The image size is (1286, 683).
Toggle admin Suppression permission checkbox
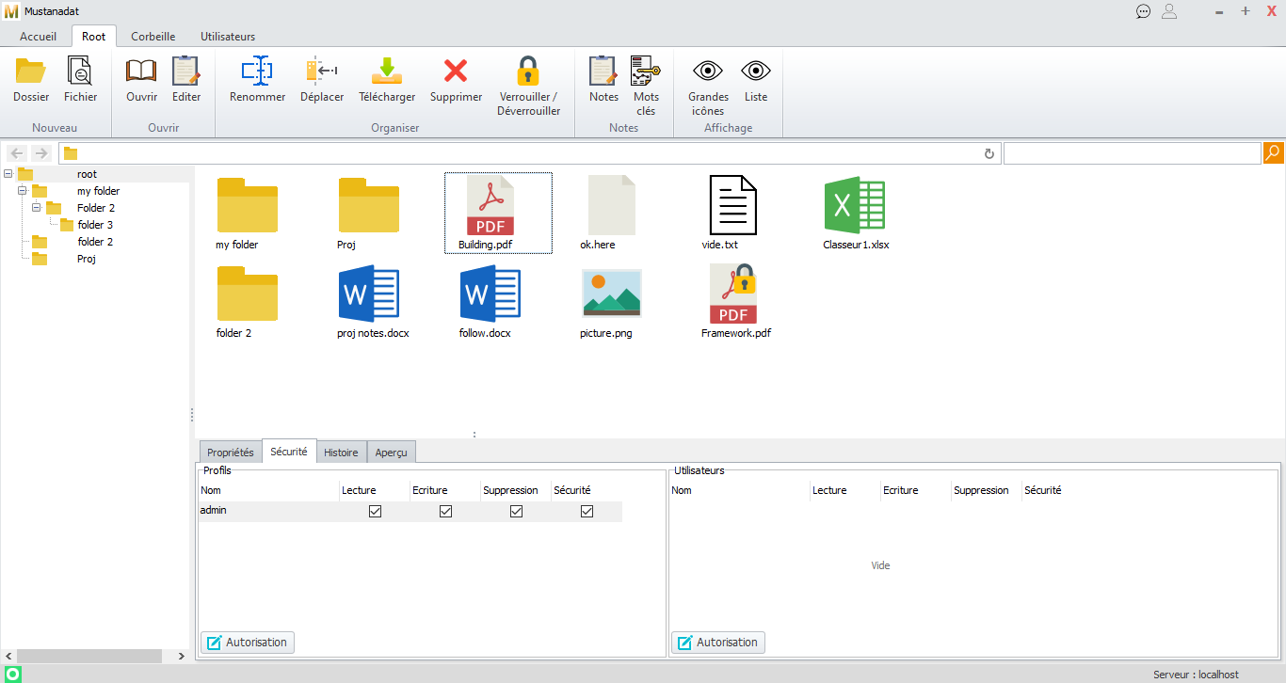pos(516,512)
